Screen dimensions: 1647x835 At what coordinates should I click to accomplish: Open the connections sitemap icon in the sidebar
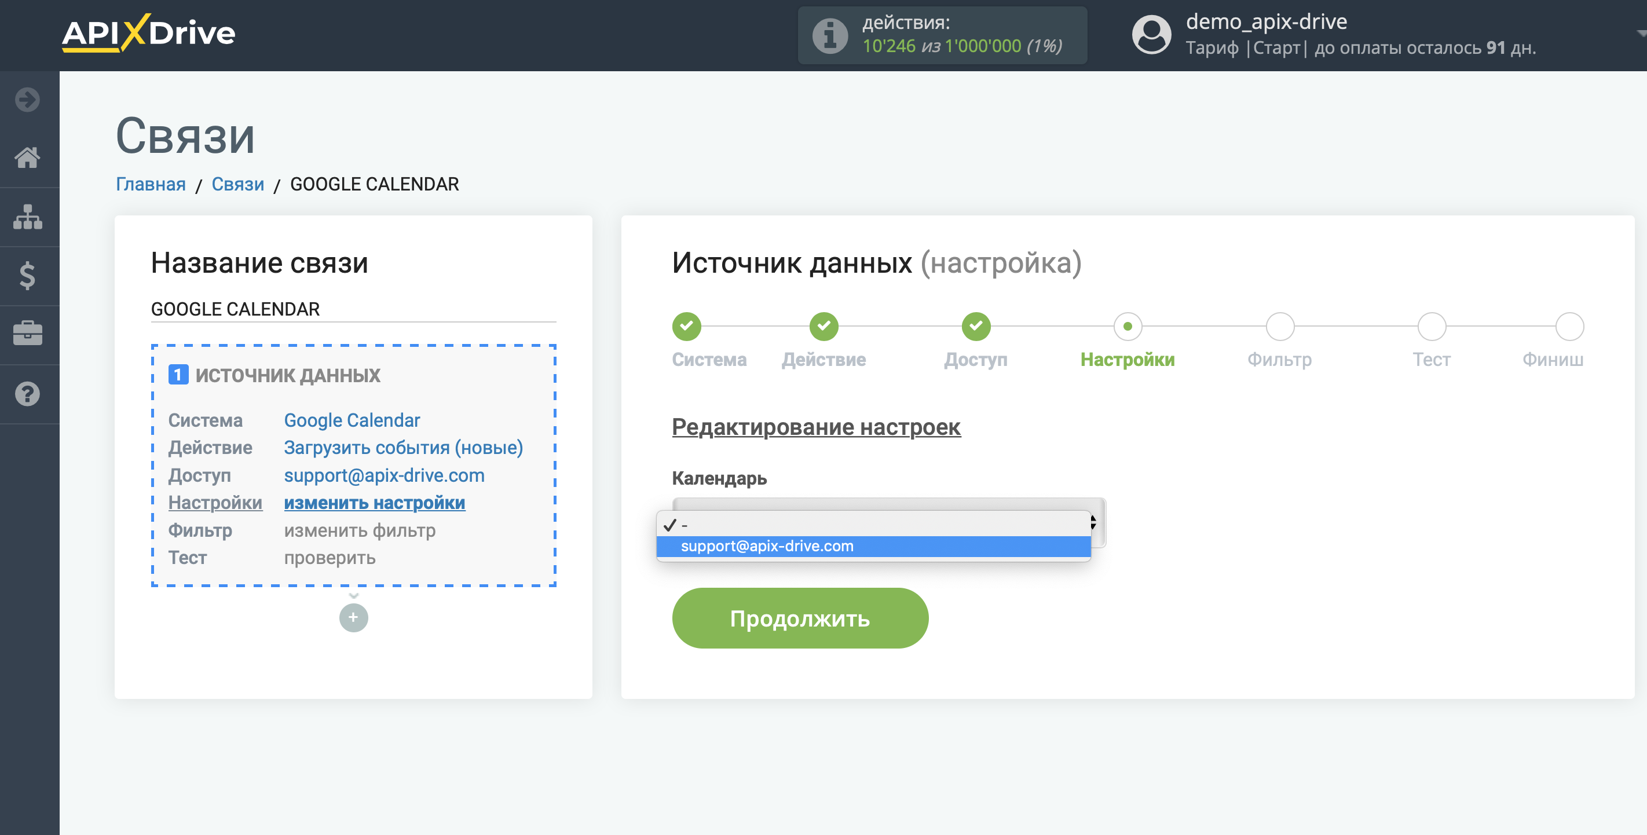click(27, 217)
